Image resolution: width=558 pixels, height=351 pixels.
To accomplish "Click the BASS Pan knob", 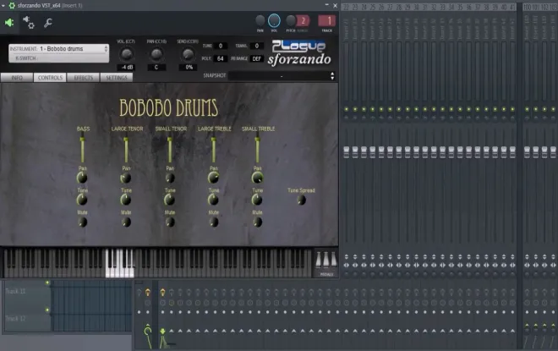I will coord(82,178).
